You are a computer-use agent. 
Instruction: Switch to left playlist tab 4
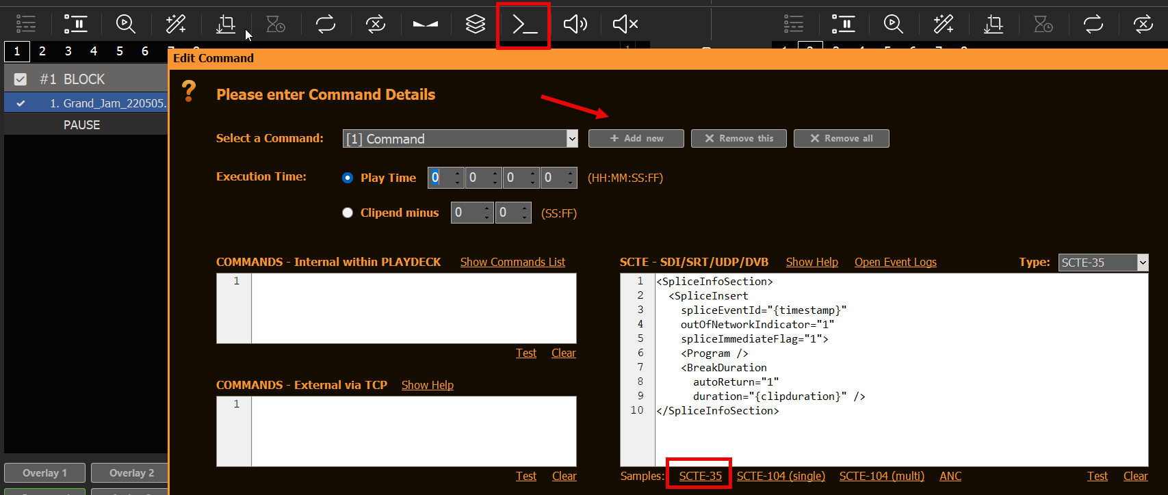pyautogui.click(x=94, y=51)
